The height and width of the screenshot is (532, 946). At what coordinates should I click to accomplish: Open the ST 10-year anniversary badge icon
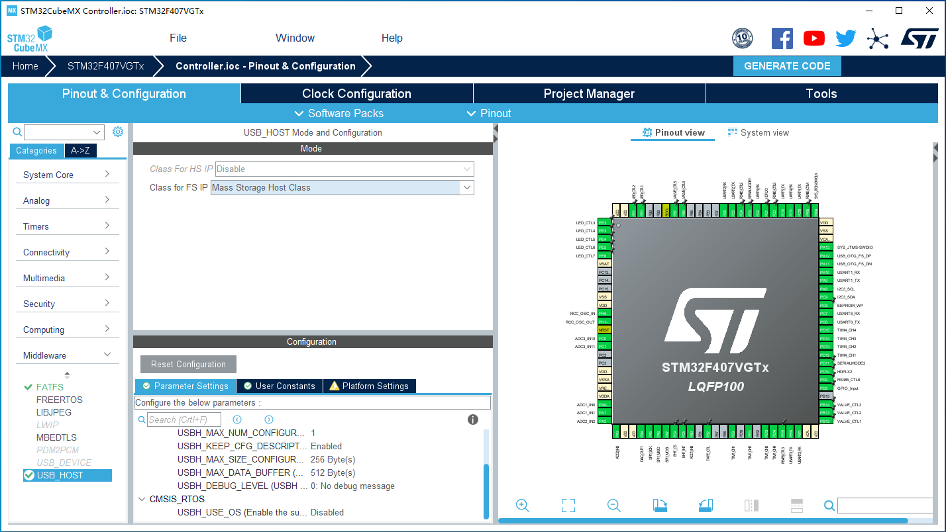click(x=742, y=38)
